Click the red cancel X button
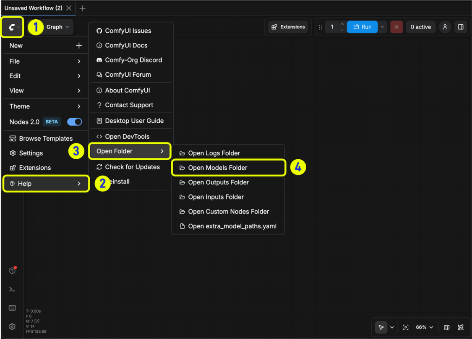 click(x=396, y=27)
